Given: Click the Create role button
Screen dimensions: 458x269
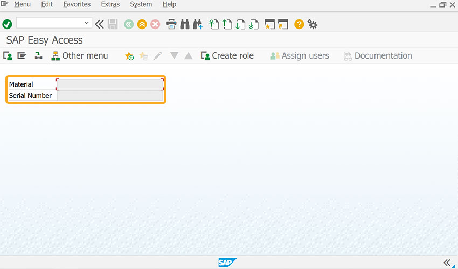Looking at the screenshot, I should click(227, 56).
